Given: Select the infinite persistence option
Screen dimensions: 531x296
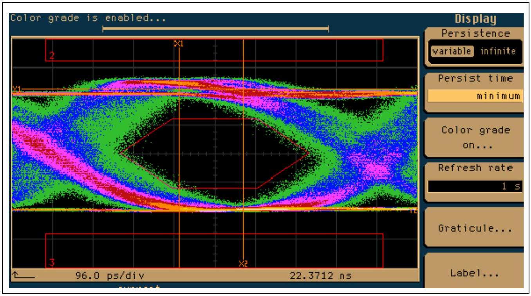Looking at the screenshot, I should click(x=498, y=51).
